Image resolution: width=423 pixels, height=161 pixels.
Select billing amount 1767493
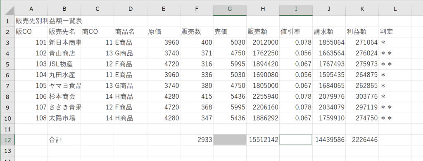329,64
